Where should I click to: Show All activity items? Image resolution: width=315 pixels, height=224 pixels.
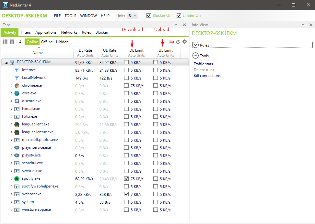click(21, 42)
